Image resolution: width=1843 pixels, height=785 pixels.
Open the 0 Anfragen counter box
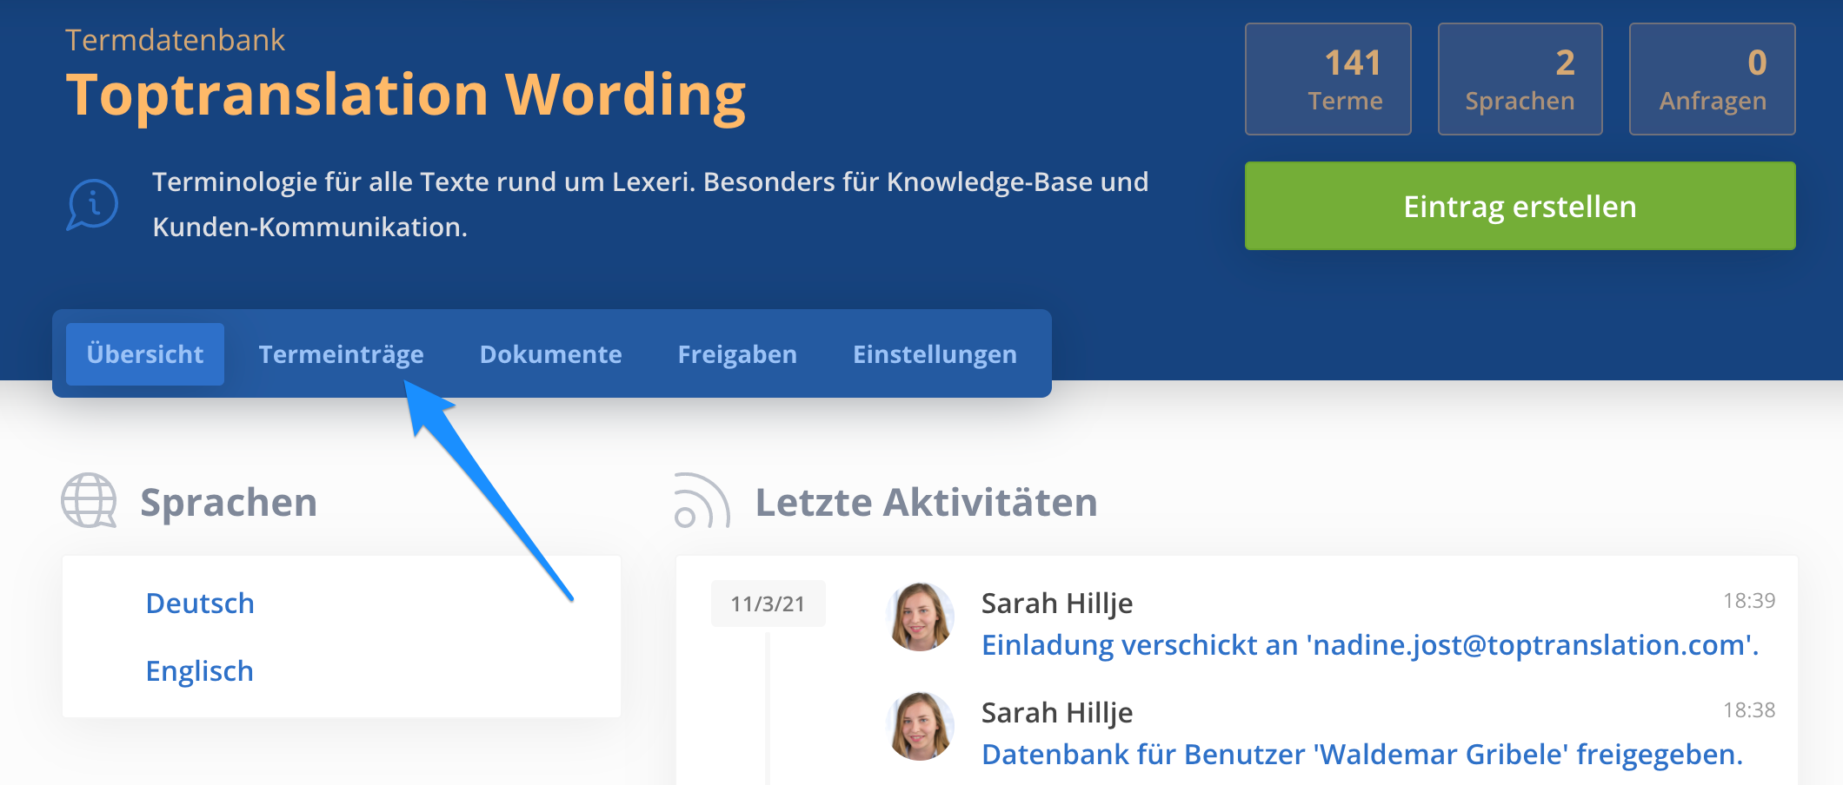point(1713,79)
